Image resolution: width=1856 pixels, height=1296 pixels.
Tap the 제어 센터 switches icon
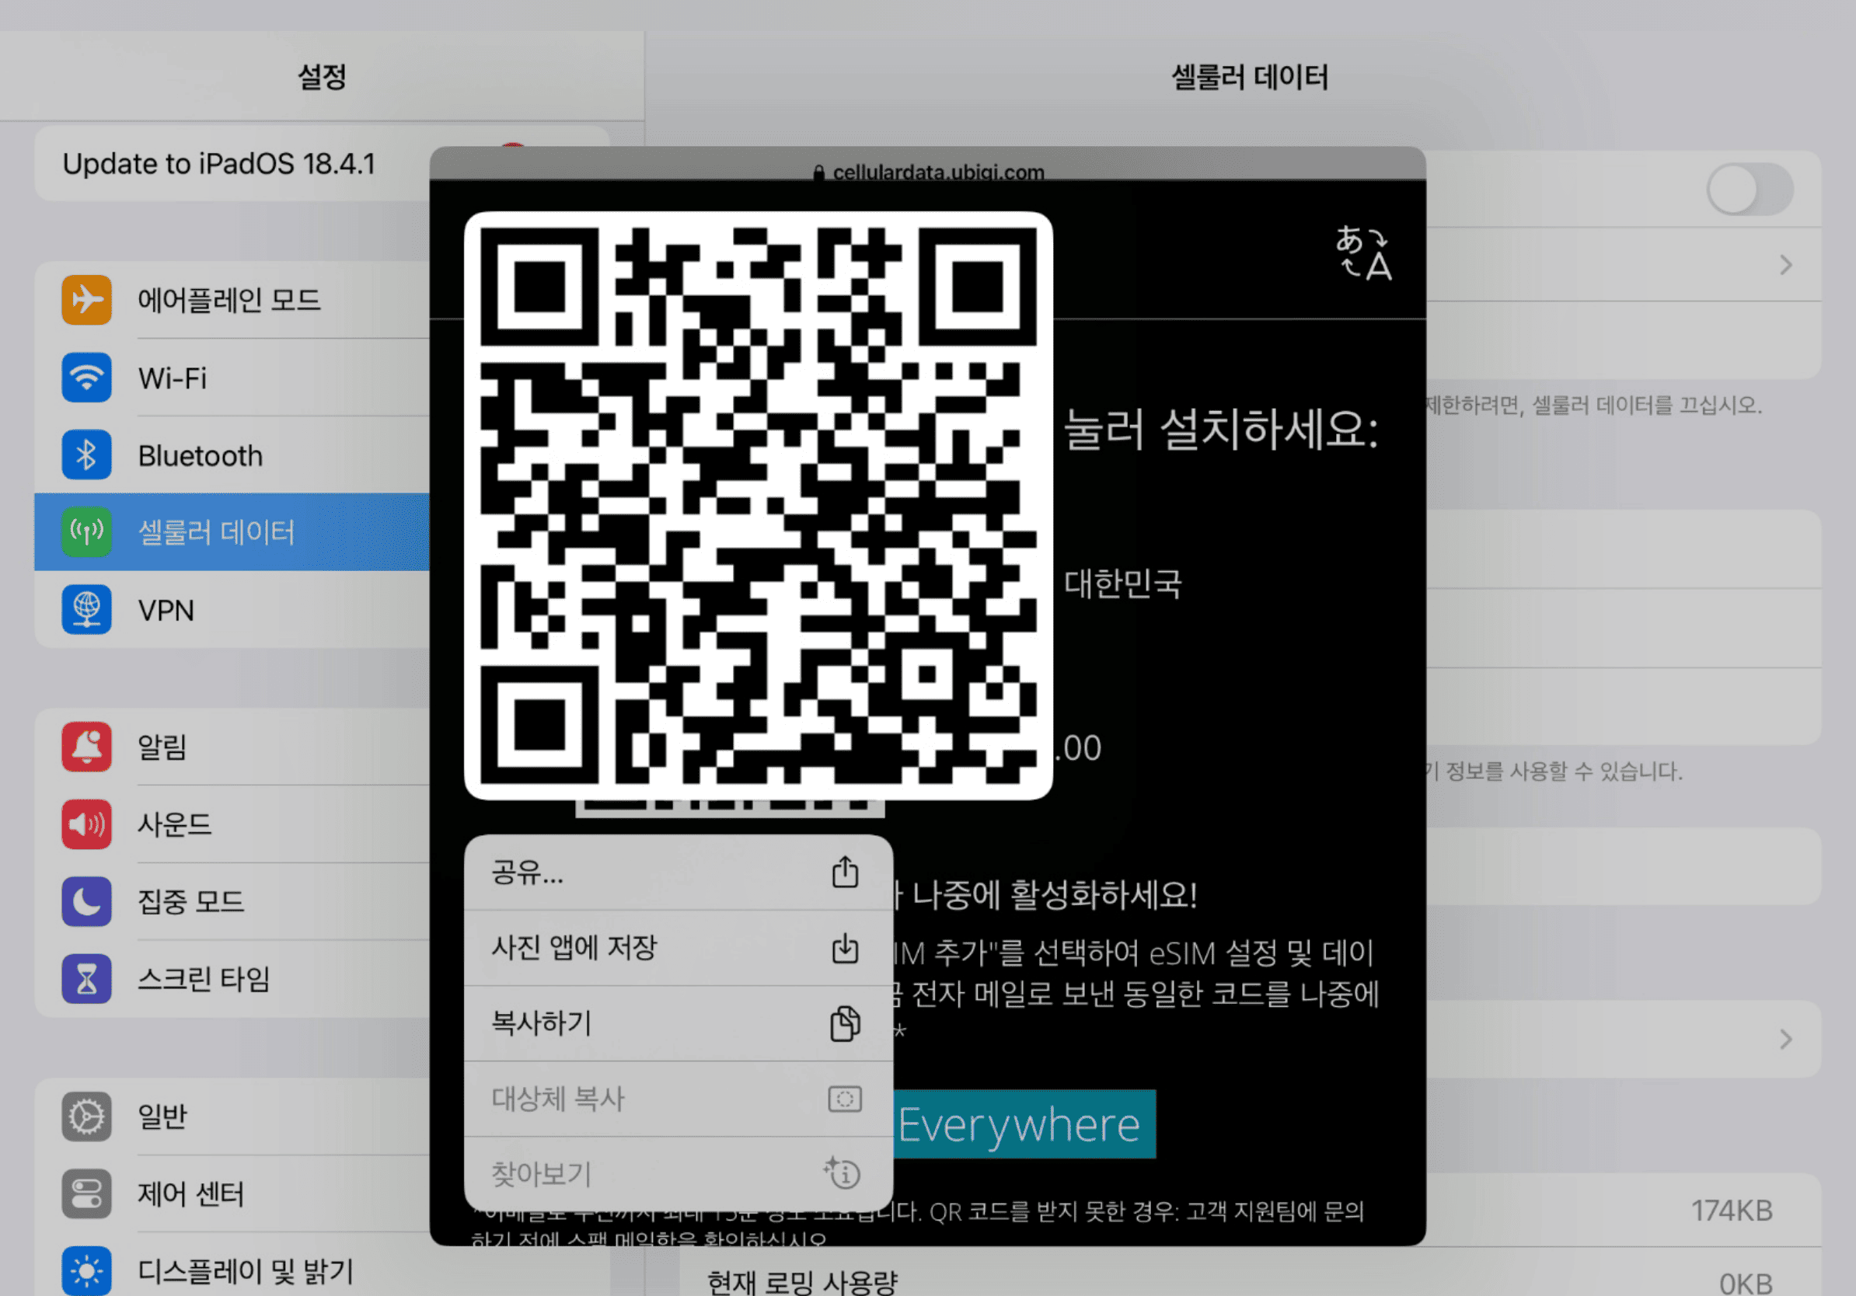[86, 1193]
